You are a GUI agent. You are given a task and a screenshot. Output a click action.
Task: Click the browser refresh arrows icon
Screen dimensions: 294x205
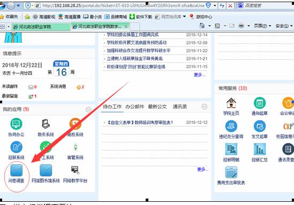222,6
